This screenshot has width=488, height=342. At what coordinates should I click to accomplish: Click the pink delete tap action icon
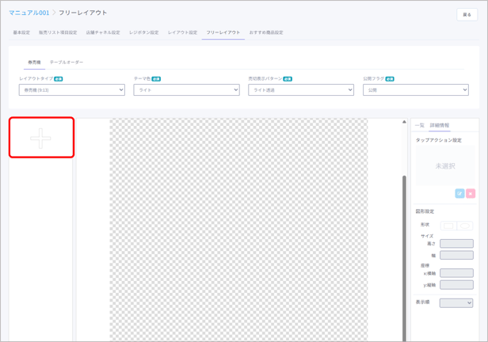(471, 193)
